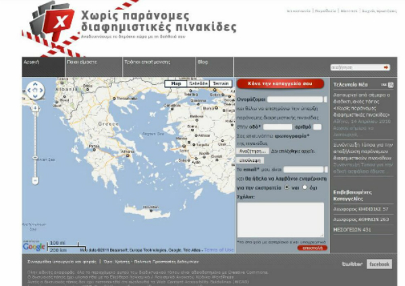
Task: Select the ναι radio button
Action: (x=287, y=187)
